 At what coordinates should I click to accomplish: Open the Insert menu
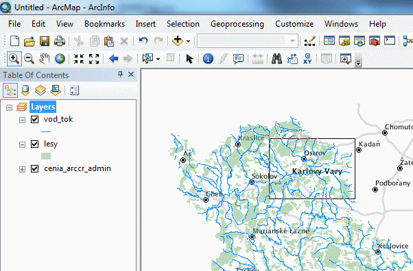pos(145,24)
